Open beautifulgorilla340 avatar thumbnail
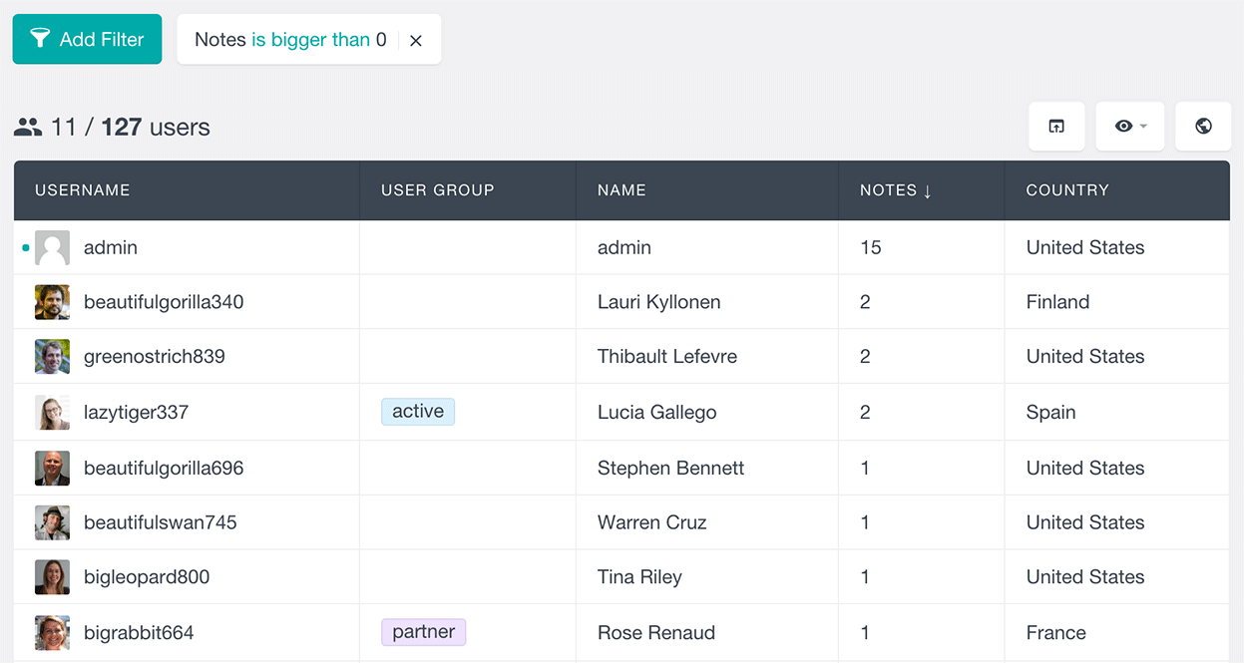The height and width of the screenshot is (663, 1244). click(x=52, y=302)
